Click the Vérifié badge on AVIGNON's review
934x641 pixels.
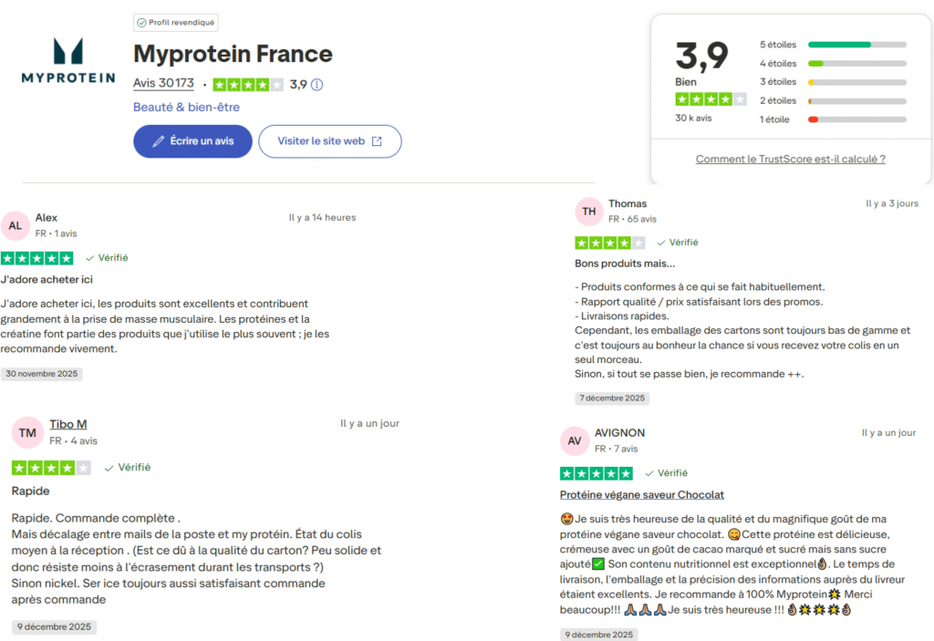click(x=666, y=473)
